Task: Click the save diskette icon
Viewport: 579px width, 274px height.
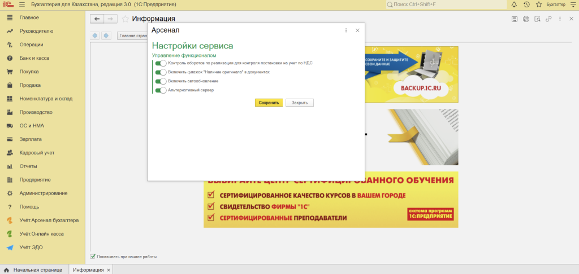Action: 515,19
